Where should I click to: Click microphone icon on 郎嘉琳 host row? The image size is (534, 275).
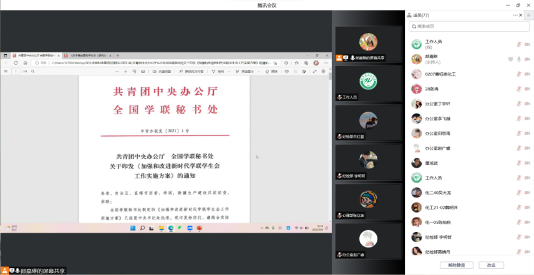(x=518, y=59)
